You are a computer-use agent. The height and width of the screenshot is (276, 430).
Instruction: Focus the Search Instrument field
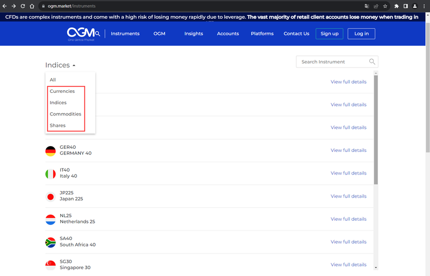[x=337, y=62]
